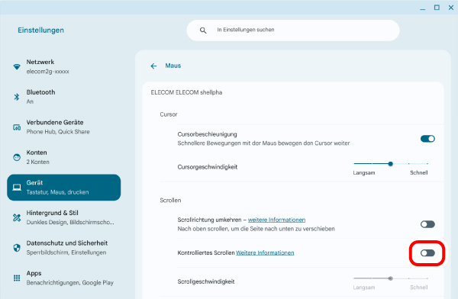Click the search magnifier icon

point(203,30)
